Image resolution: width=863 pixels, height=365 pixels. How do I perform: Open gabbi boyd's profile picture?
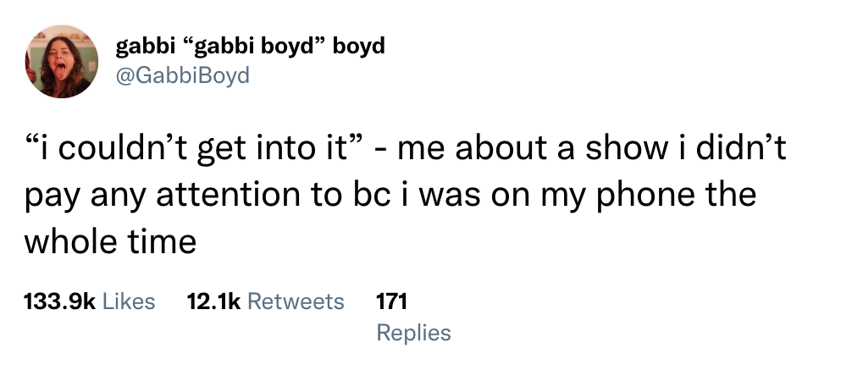(62, 62)
